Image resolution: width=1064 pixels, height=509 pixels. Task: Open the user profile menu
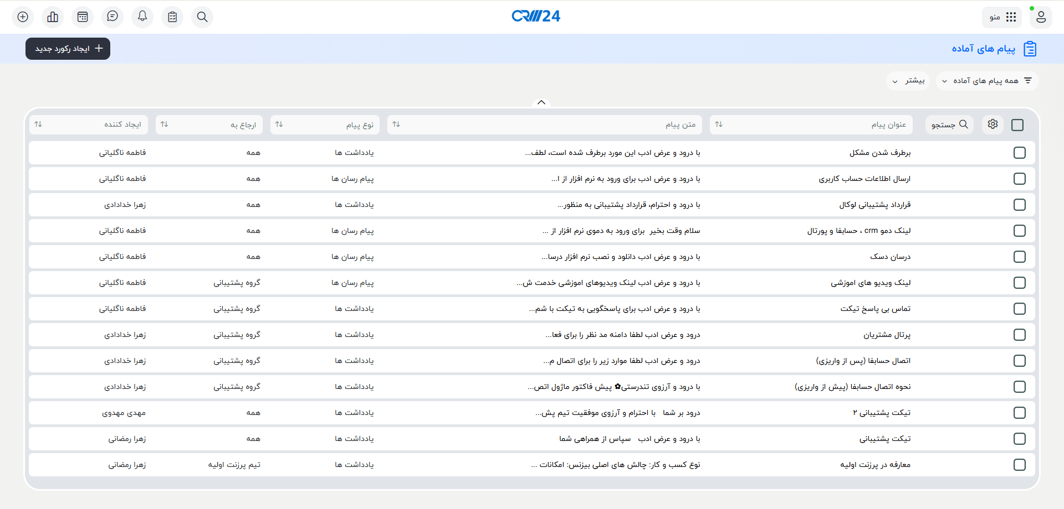[1041, 17]
